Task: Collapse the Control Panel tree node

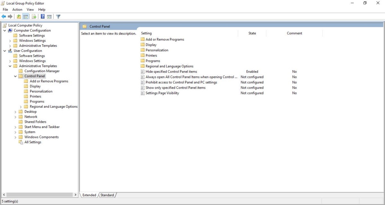Action: pos(15,76)
